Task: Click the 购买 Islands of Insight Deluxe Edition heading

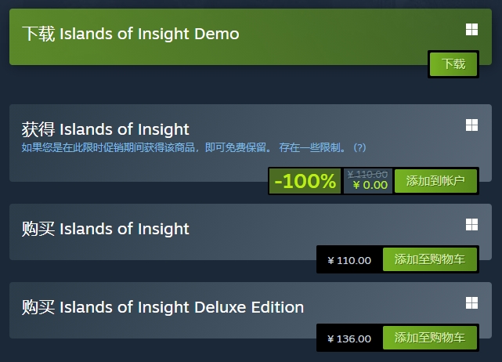Action: click(x=163, y=307)
